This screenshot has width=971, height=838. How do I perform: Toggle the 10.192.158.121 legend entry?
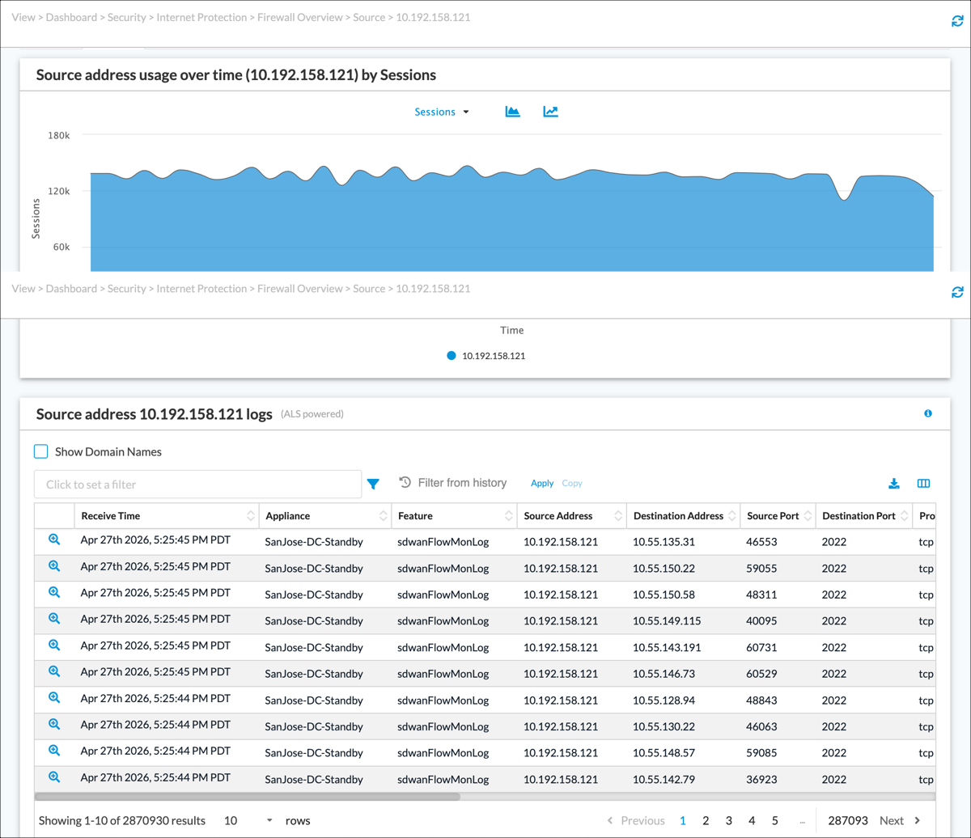(x=486, y=355)
